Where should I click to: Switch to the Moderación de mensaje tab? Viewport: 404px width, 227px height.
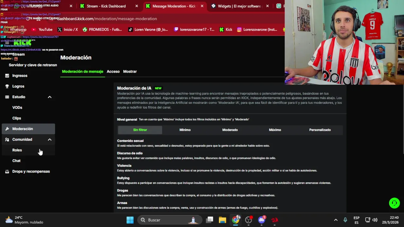[x=82, y=72]
